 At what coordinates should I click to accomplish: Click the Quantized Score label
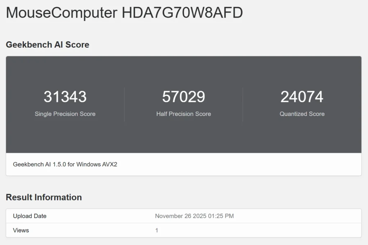pos(302,114)
